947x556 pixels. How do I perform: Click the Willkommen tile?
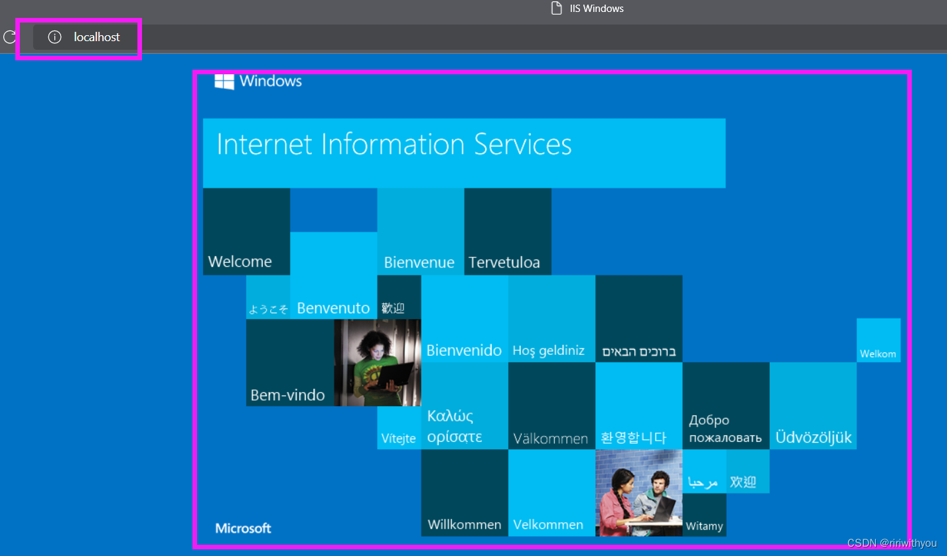point(465,492)
